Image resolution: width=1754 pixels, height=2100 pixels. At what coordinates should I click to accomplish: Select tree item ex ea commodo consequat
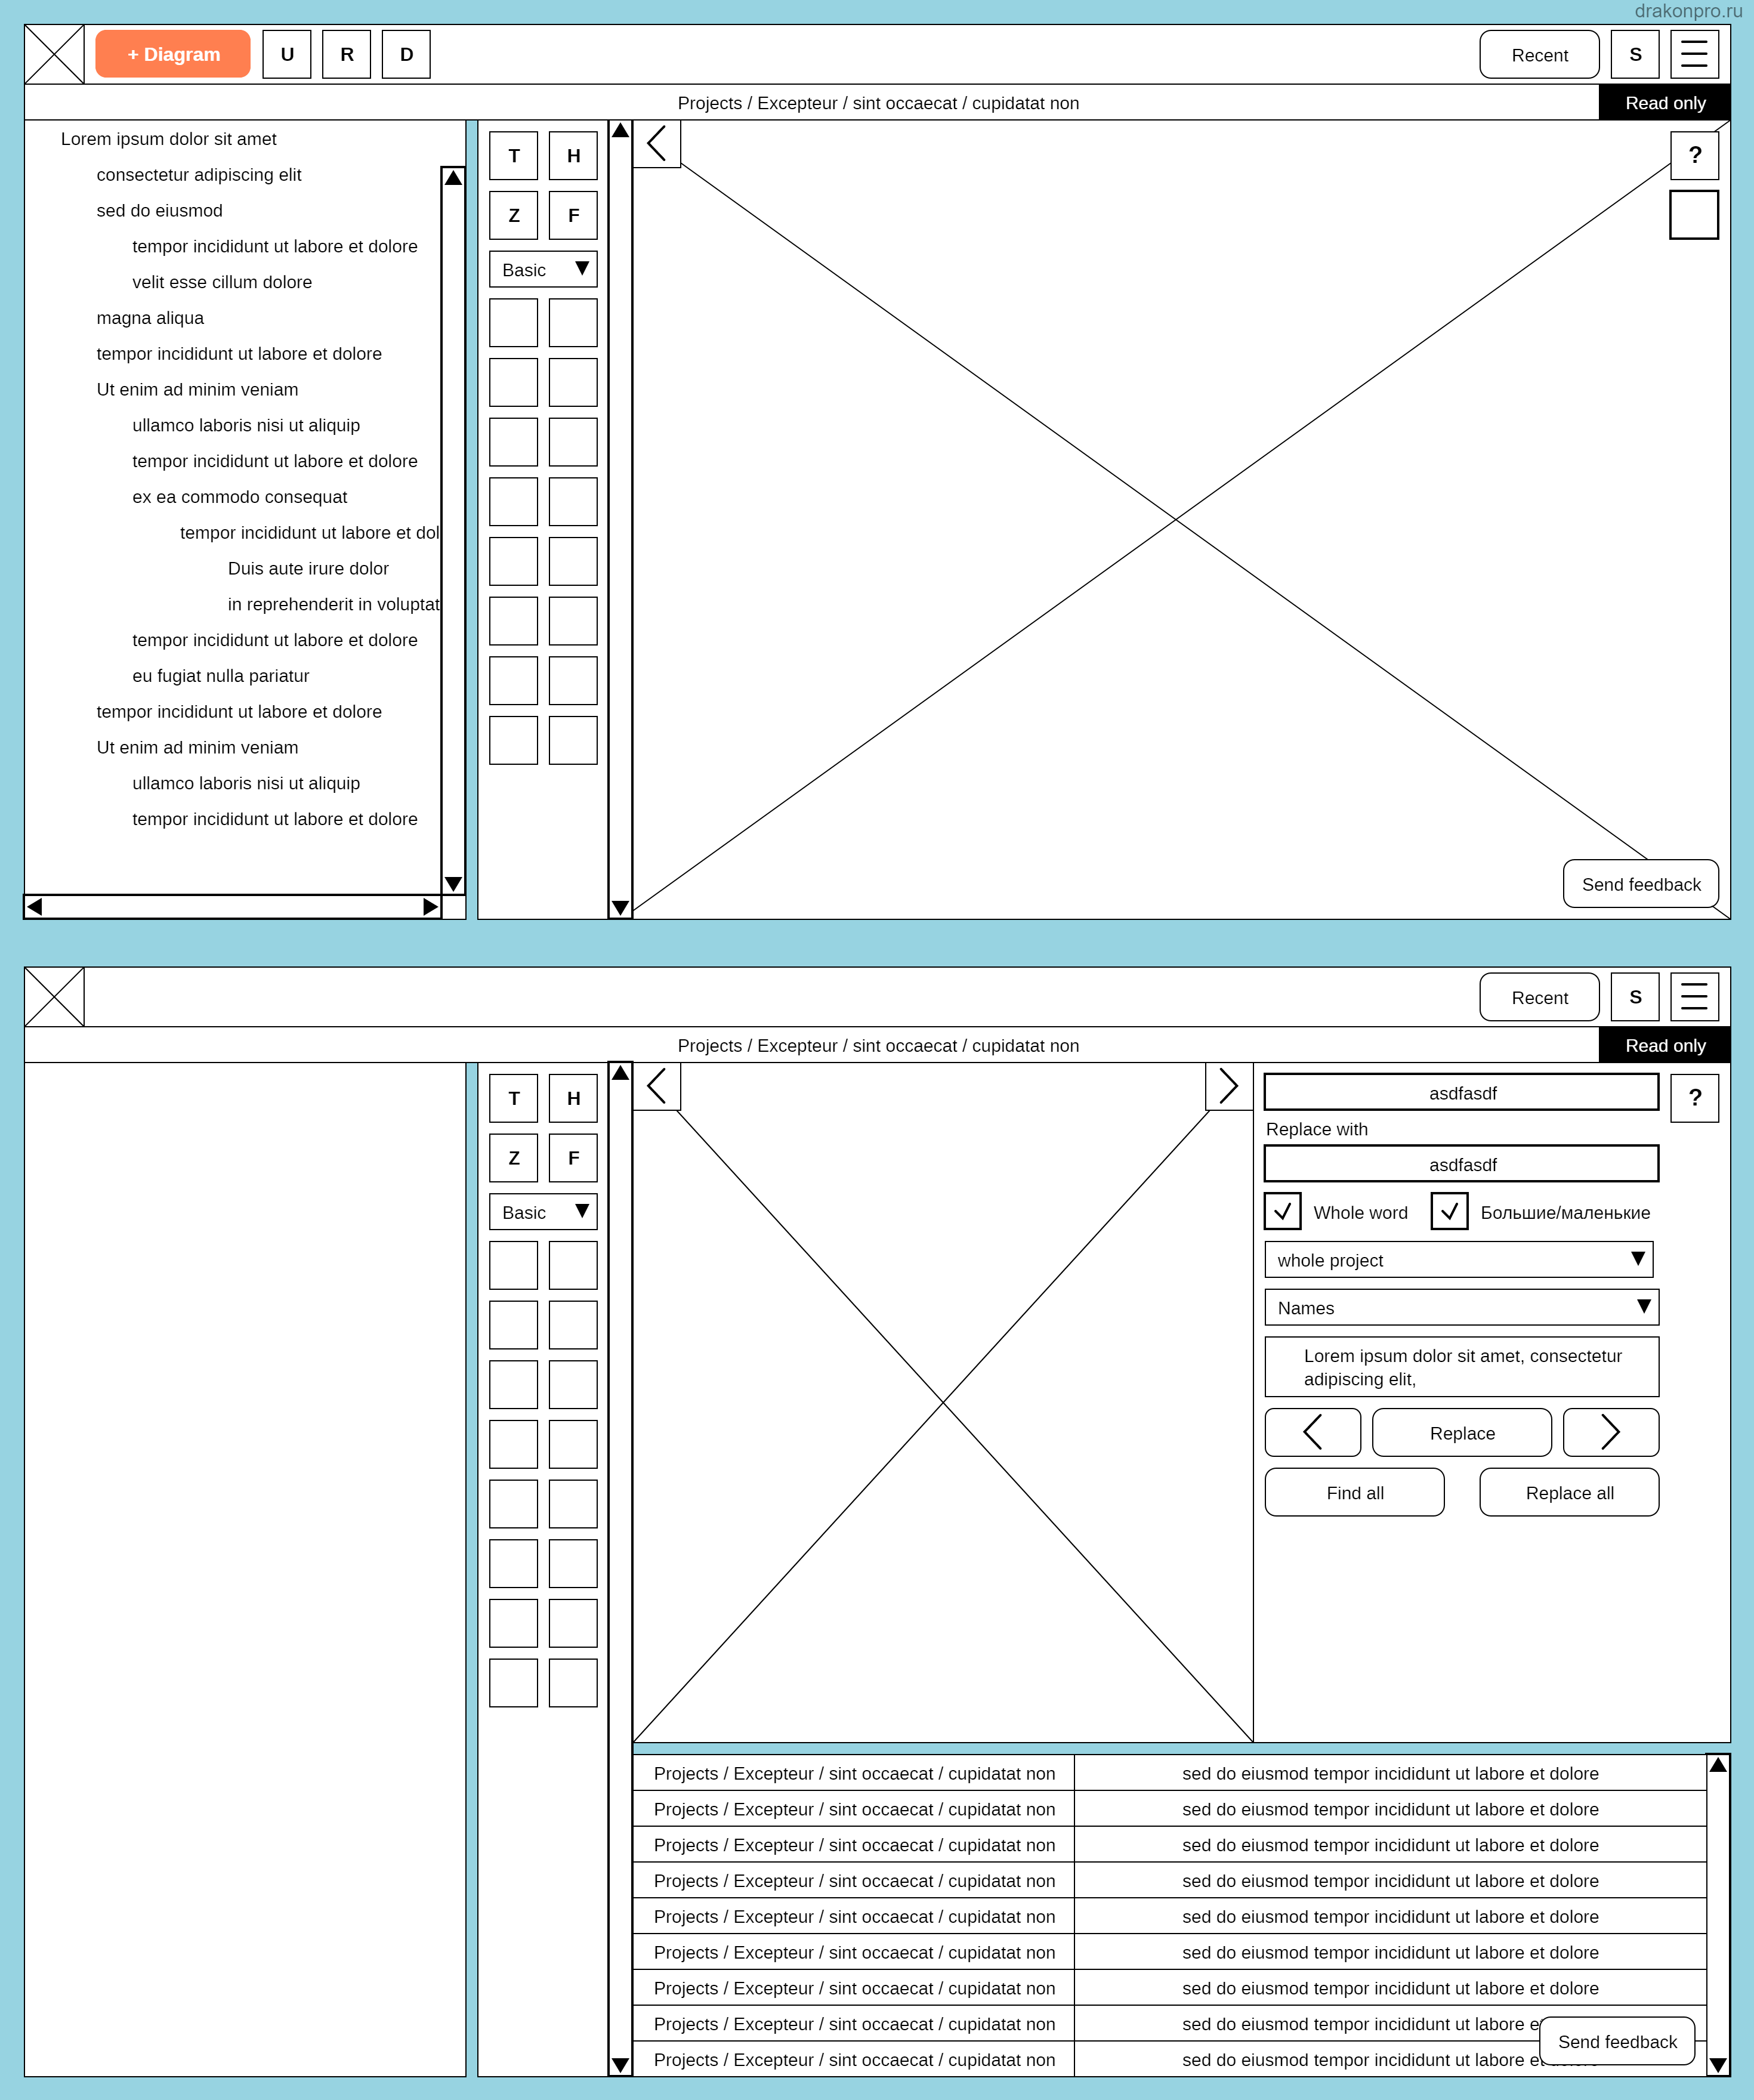tap(239, 497)
